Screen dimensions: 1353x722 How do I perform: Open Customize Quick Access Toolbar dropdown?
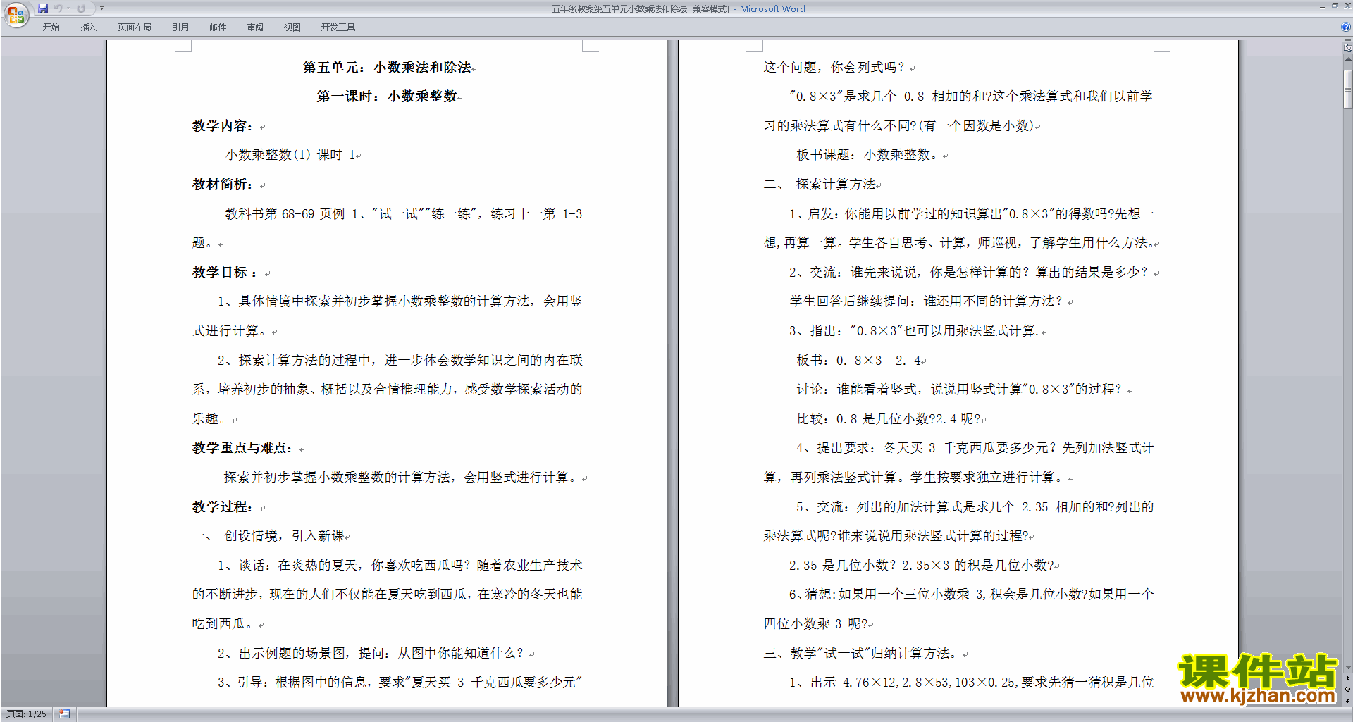click(x=101, y=8)
